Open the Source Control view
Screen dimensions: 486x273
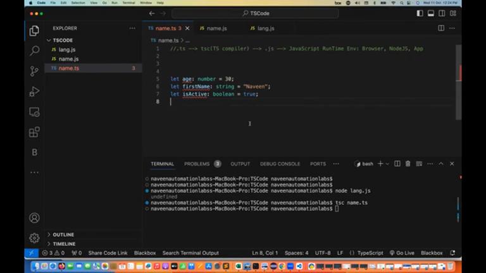pos(34,71)
